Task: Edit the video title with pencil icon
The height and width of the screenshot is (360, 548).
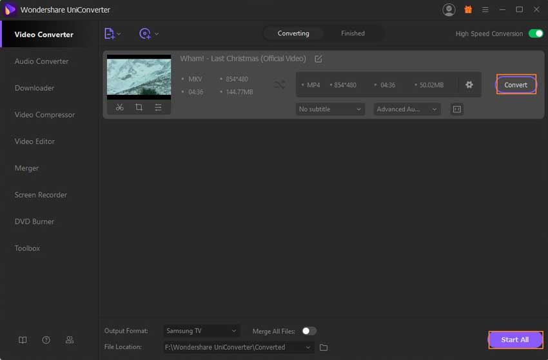Action: 318,59
